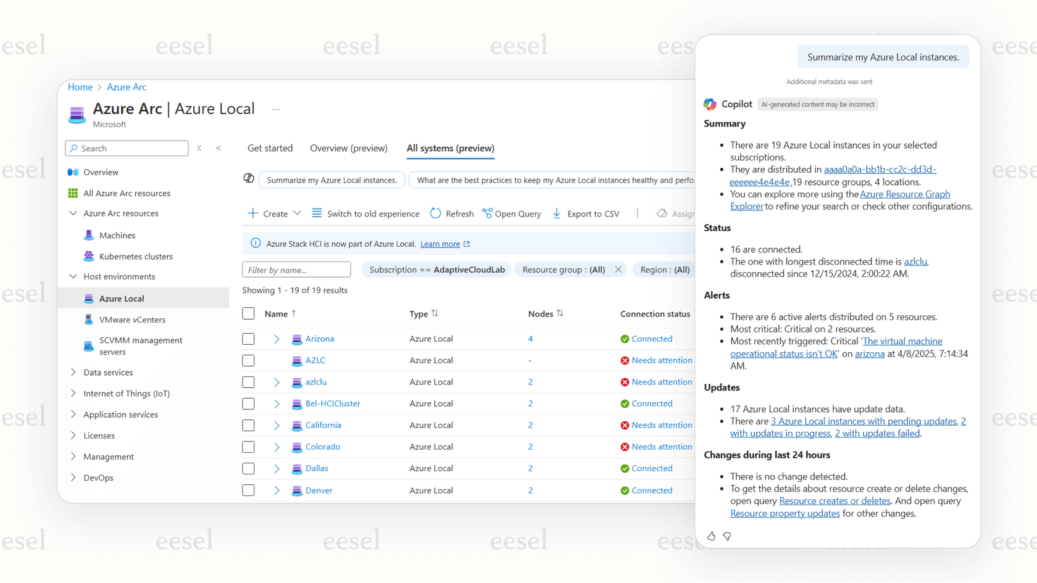Image resolution: width=1037 pixels, height=583 pixels.
Task: Expand the AZLC row details
Action: pyautogui.click(x=276, y=360)
